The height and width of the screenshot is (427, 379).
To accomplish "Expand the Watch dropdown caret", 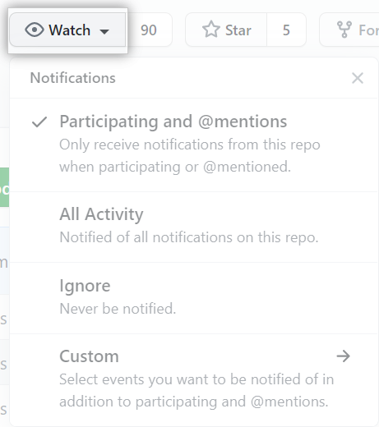I will point(104,32).
